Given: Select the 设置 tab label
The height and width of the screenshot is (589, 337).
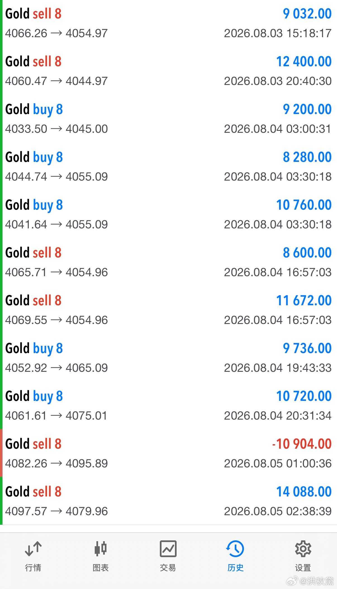Looking at the screenshot, I should 303,568.
